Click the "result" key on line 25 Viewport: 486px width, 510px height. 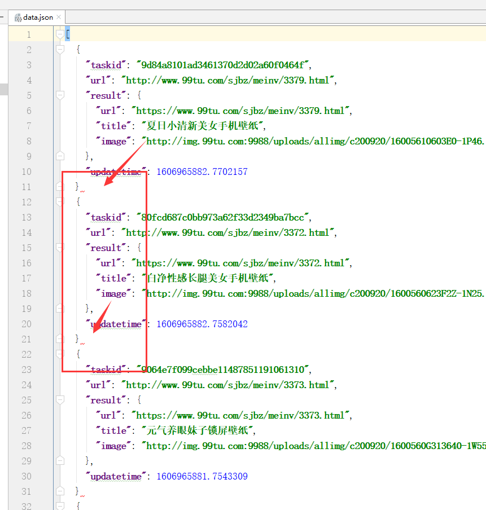pyautogui.click(x=106, y=400)
